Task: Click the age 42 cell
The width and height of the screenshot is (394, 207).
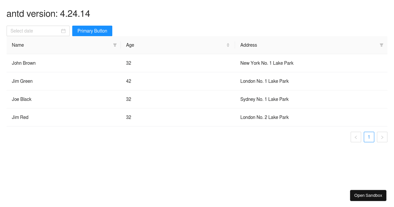Action: [129, 81]
